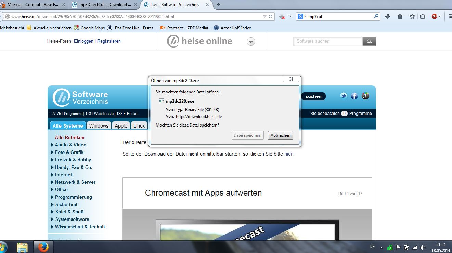Open Aktuelle Nachrichten bookmark
Screen dimensions: 452x253
49,28
